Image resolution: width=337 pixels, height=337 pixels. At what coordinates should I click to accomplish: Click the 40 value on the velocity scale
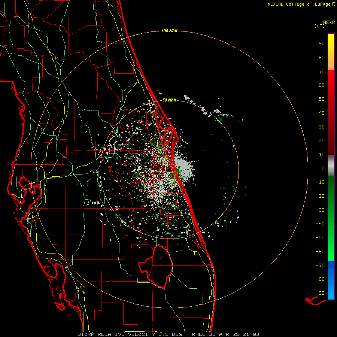coord(322,113)
